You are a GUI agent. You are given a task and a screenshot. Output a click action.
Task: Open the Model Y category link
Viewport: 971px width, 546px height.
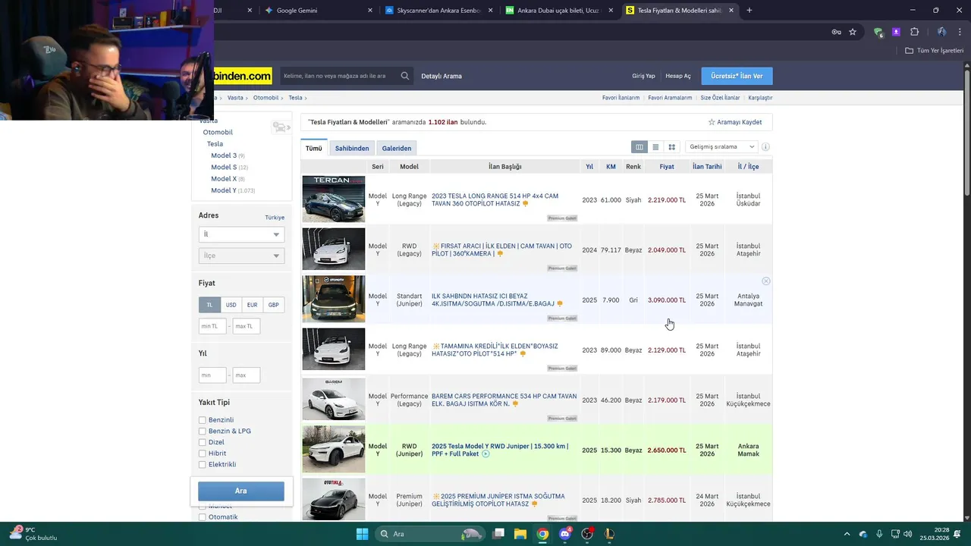[x=224, y=190]
